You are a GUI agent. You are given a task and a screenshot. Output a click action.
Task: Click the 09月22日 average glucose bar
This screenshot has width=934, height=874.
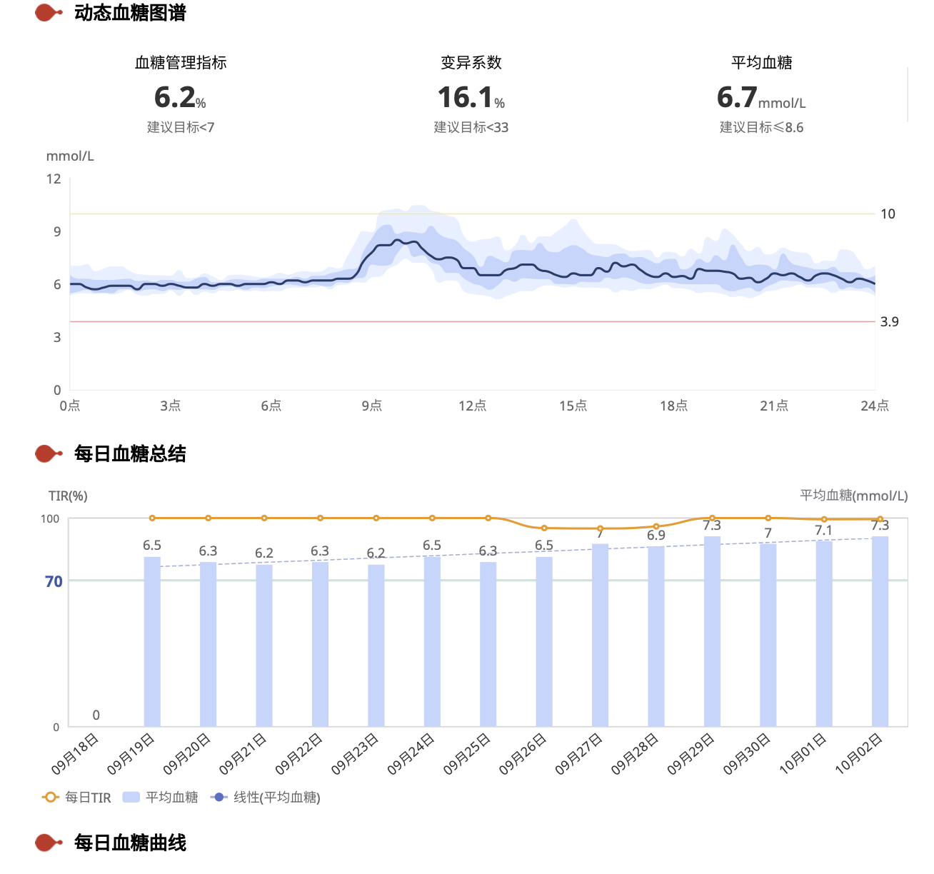pyautogui.click(x=320, y=644)
